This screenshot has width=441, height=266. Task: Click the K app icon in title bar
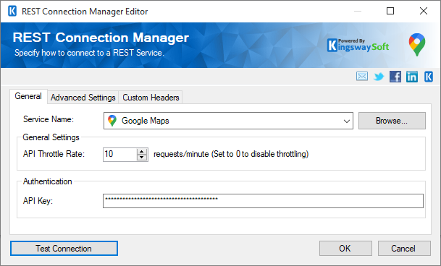point(12,12)
